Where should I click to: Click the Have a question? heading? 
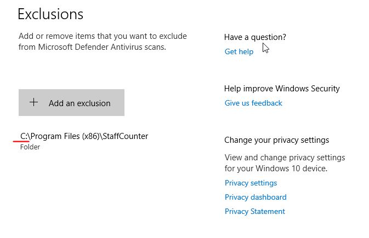[255, 37]
